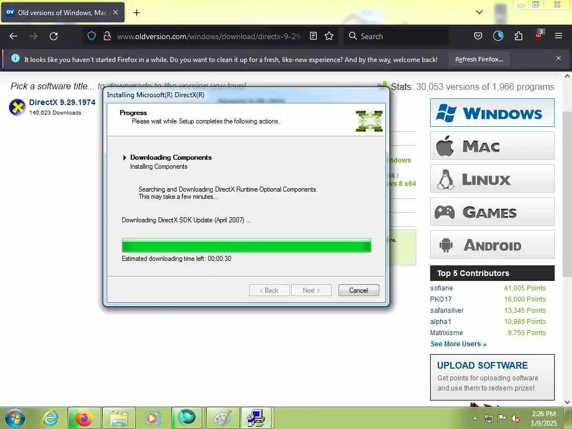Toggle reader view icon in address bar

[313, 36]
